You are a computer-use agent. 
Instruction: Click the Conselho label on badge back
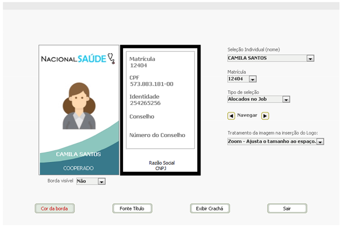142,117
